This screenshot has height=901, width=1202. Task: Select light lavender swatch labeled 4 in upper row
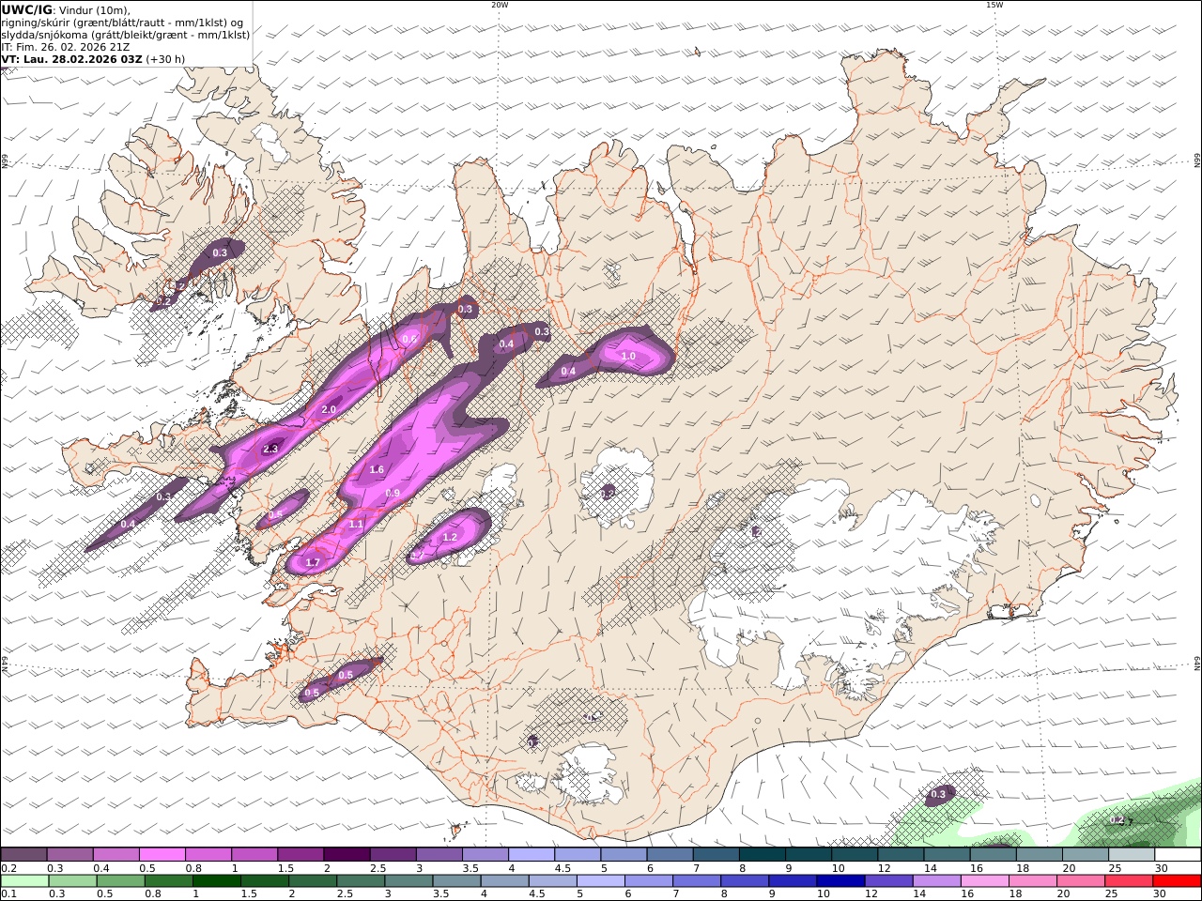click(531, 855)
